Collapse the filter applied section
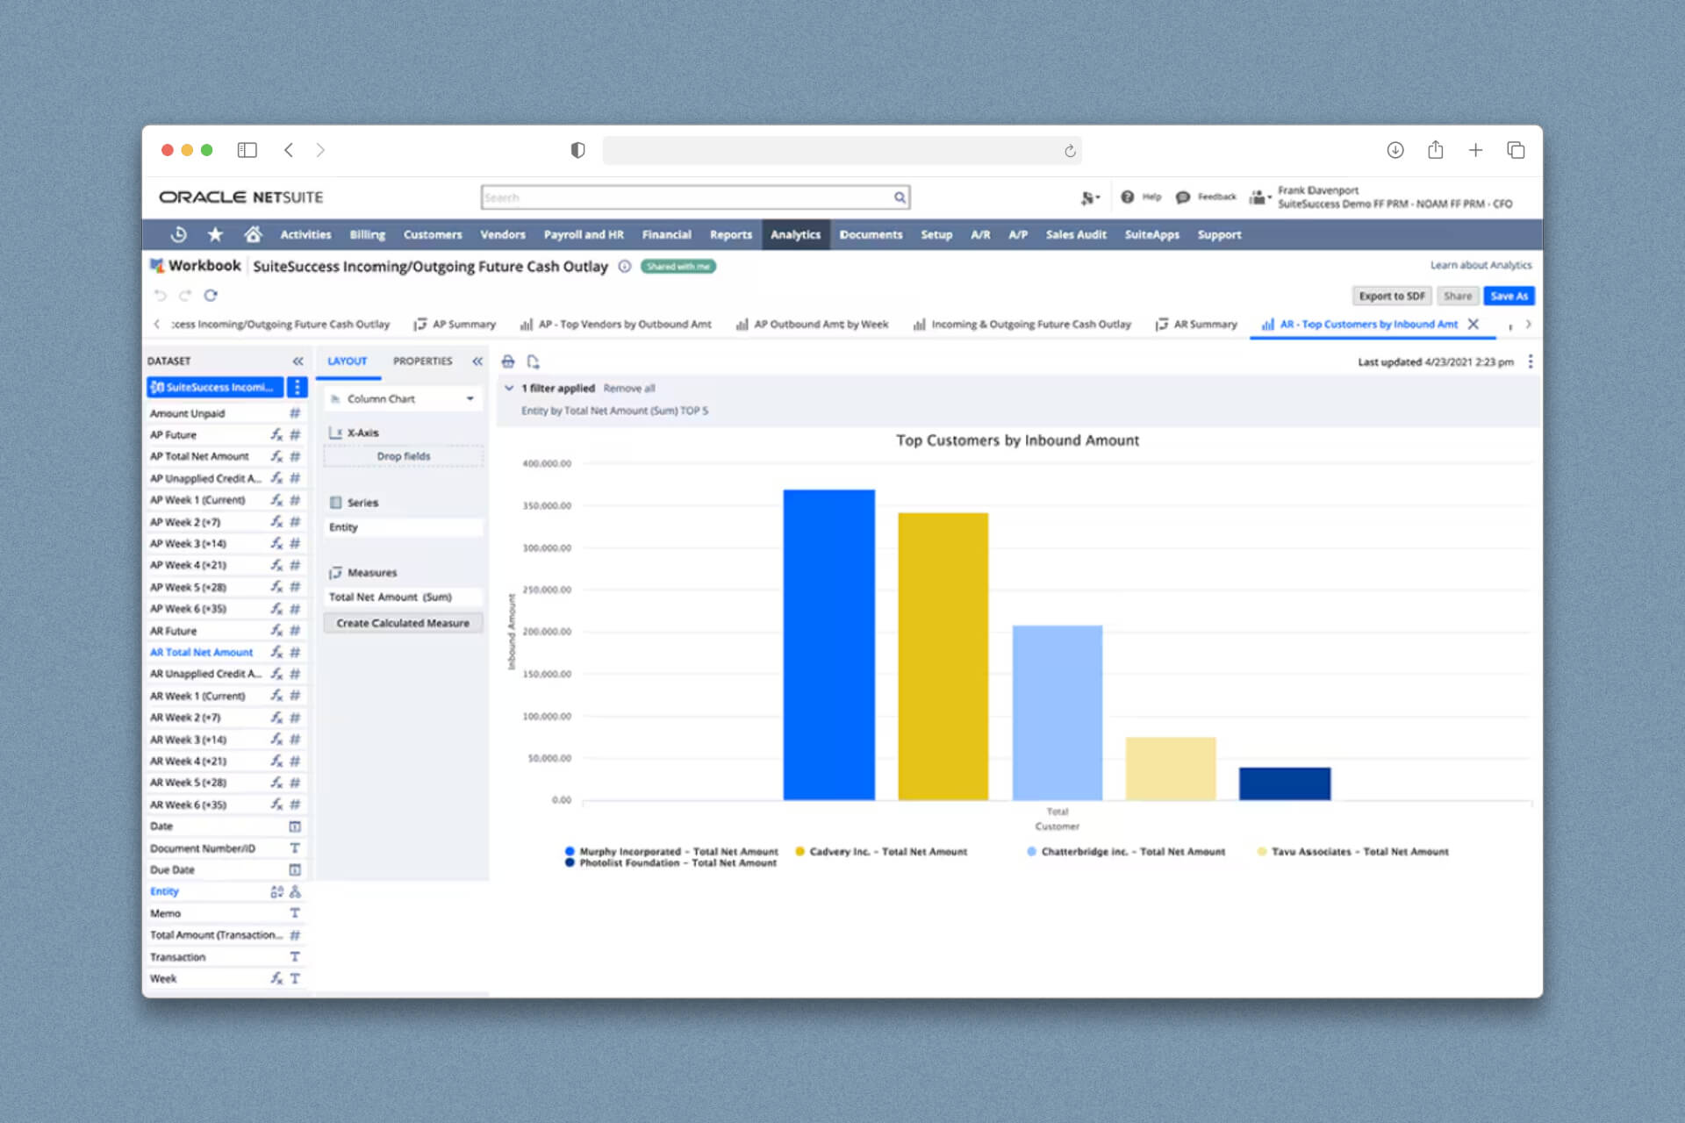This screenshot has width=1685, height=1123. click(x=509, y=388)
